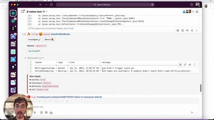Mention someone with the @ icon
The height and width of the screenshot is (120, 214).
pos(46,113)
